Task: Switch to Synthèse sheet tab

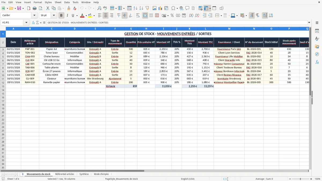Action: click(x=84, y=174)
